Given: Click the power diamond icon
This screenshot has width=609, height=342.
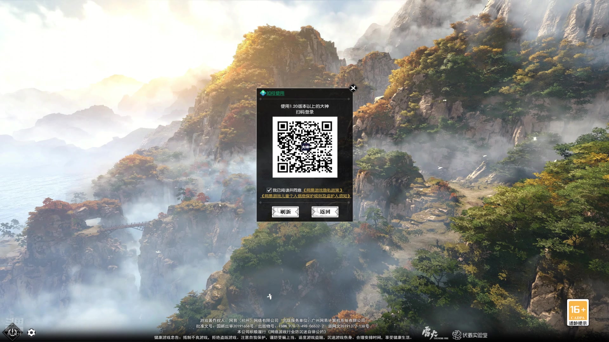Looking at the screenshot, I should [x=13, y=332].
